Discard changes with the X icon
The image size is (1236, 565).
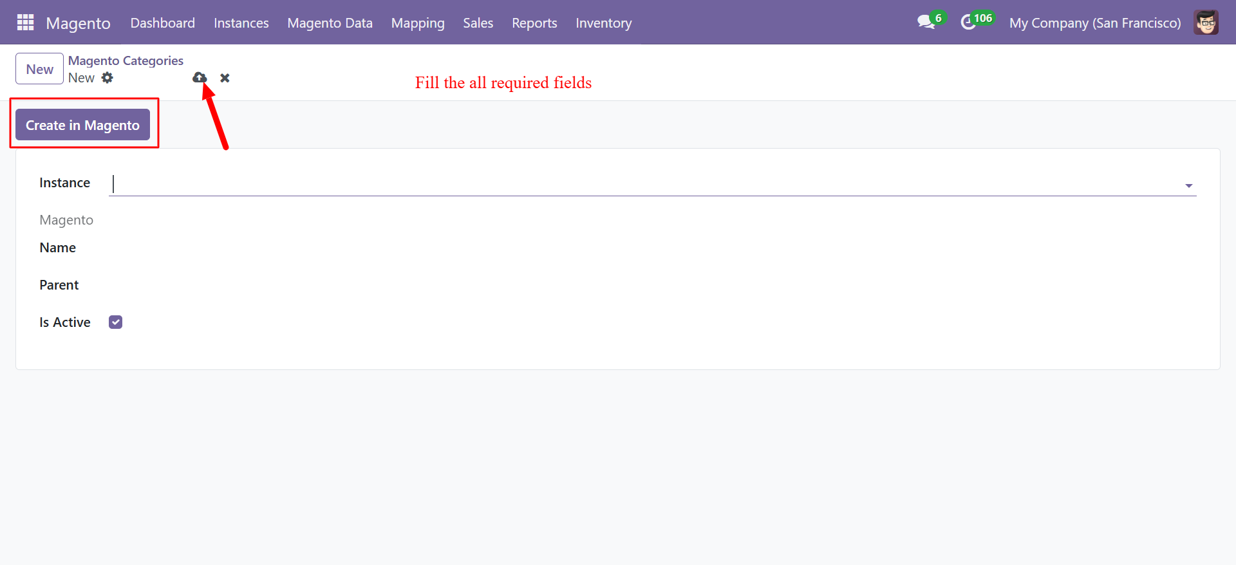click(225, 78)
